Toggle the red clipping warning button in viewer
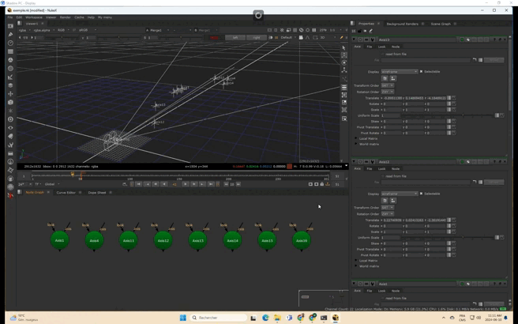 coord(215,38)
